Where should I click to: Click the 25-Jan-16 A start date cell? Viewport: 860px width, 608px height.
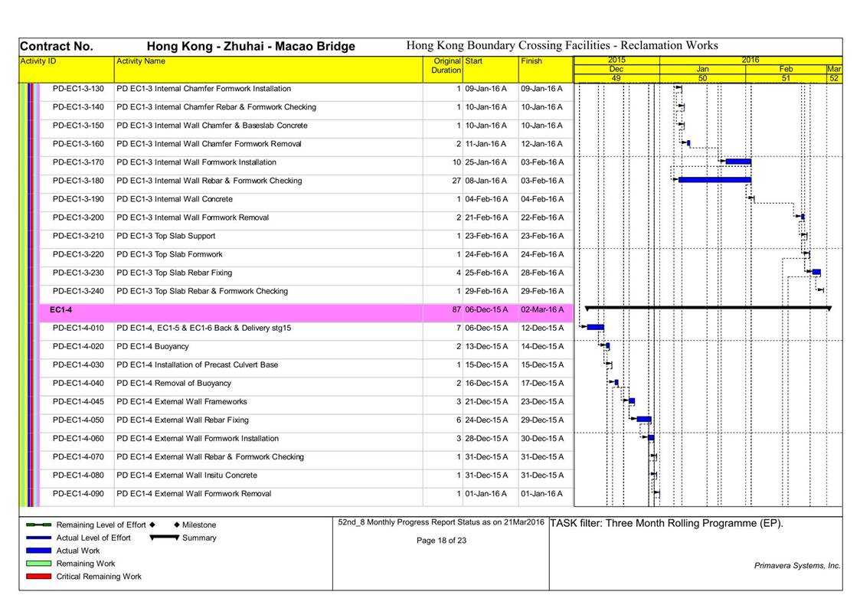[x=486, y=162]
